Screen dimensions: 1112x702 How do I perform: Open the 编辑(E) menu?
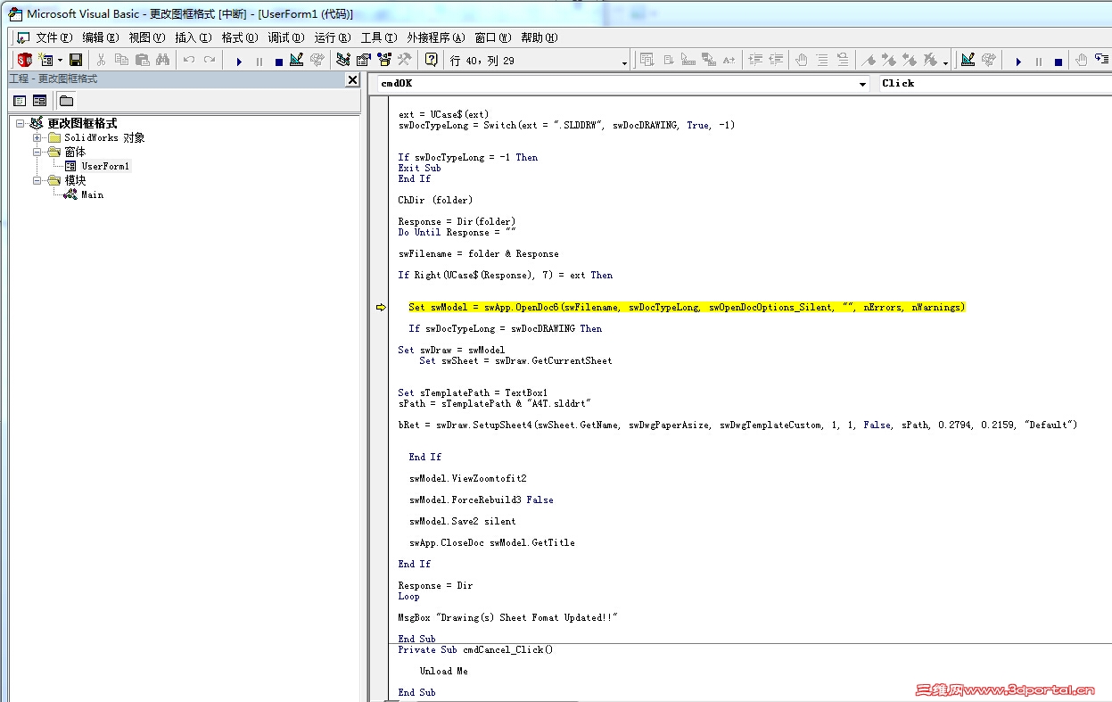[x=100, y=37]
